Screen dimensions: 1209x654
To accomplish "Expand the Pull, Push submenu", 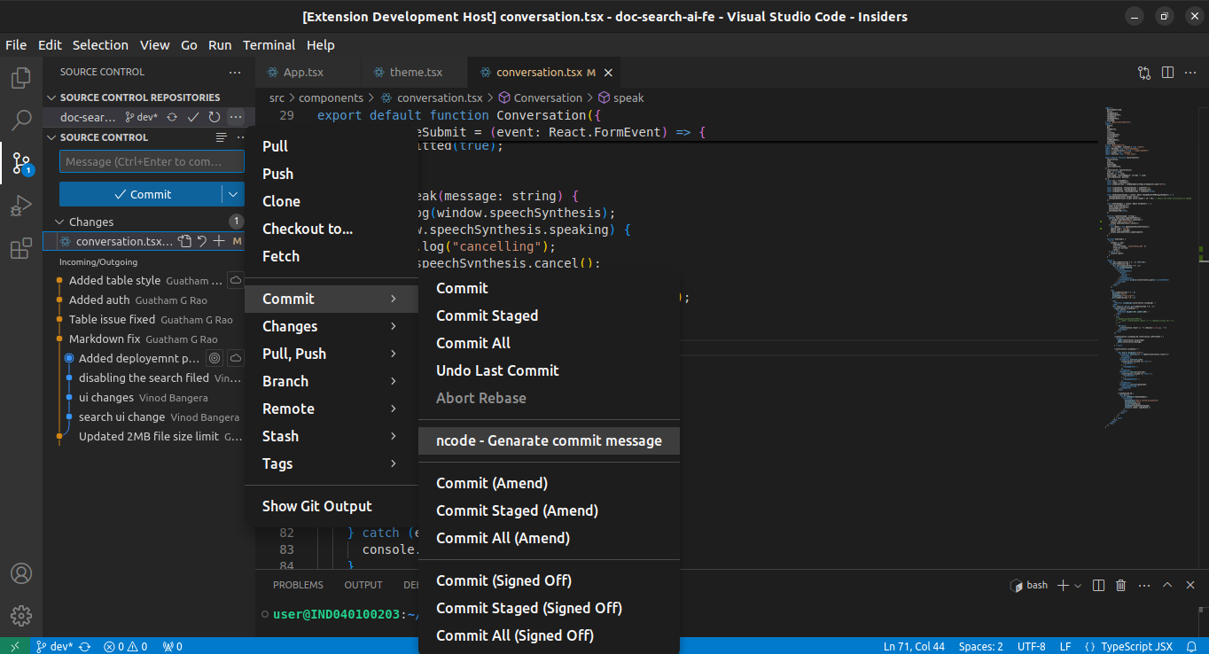I will coord(331,354).
